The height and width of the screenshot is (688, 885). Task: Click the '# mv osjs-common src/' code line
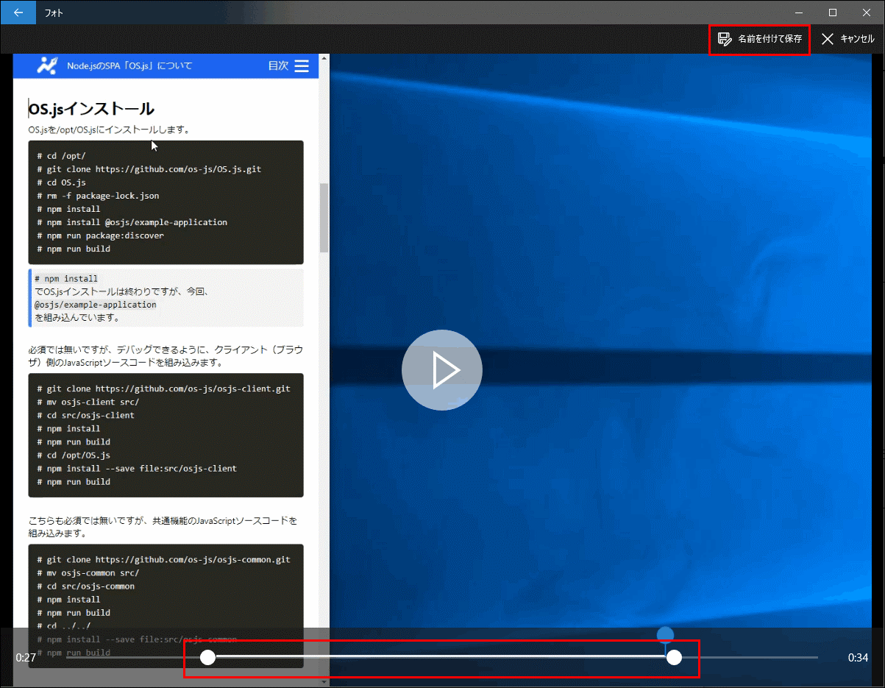click(x=88, y=572)
